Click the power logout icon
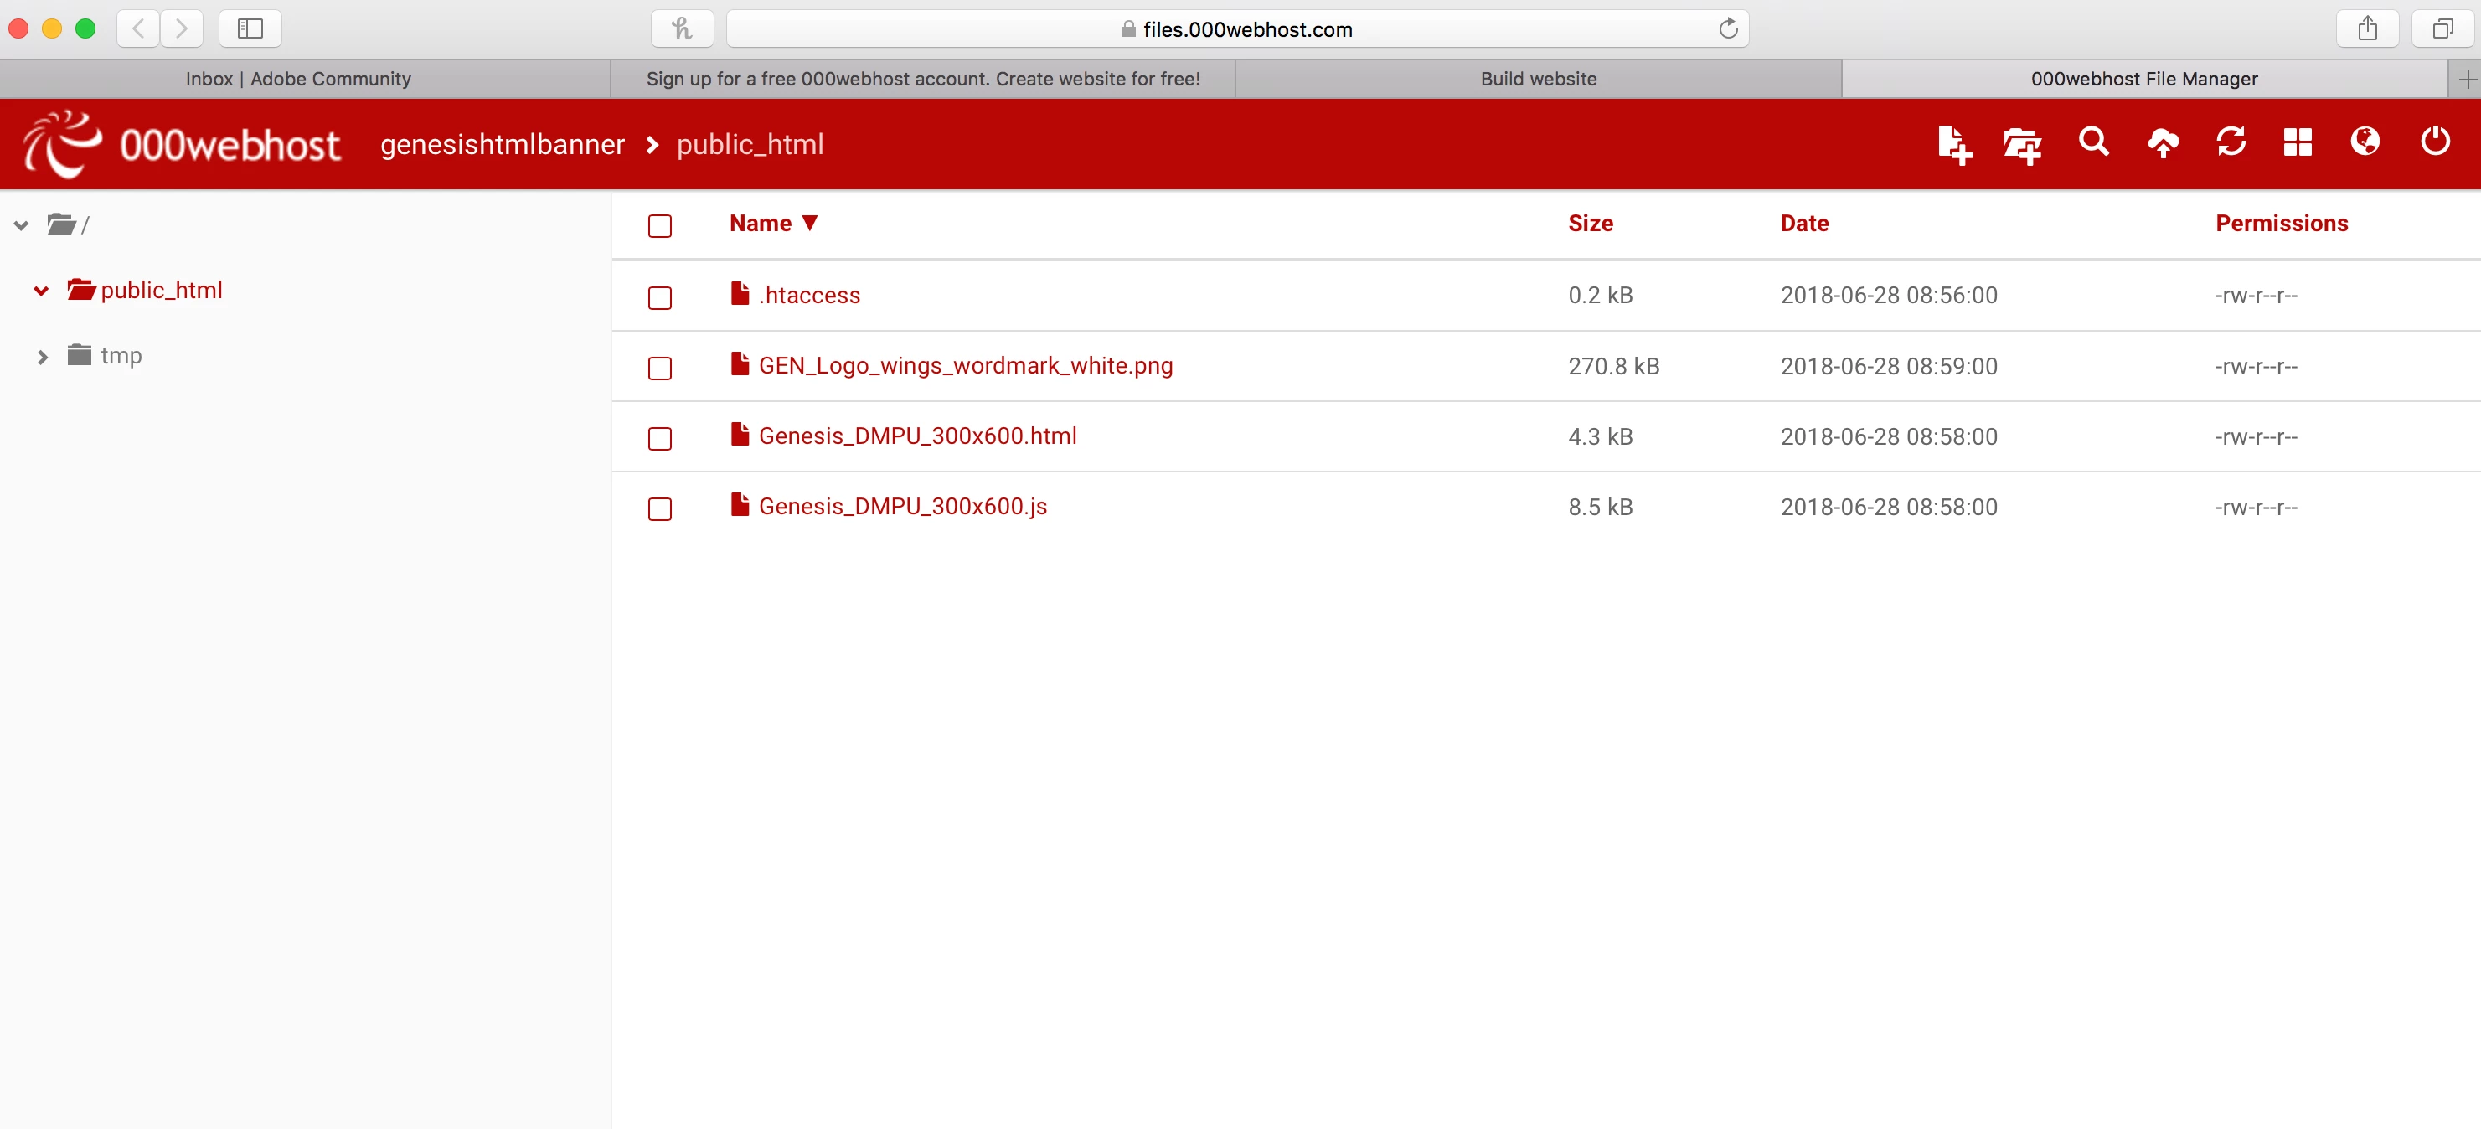This screenshot has height=1129, width=2481. [x=2435, y=142]
